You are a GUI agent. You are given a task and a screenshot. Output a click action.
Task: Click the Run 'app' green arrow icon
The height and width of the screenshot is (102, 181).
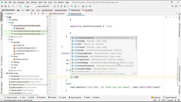point(55,6)
